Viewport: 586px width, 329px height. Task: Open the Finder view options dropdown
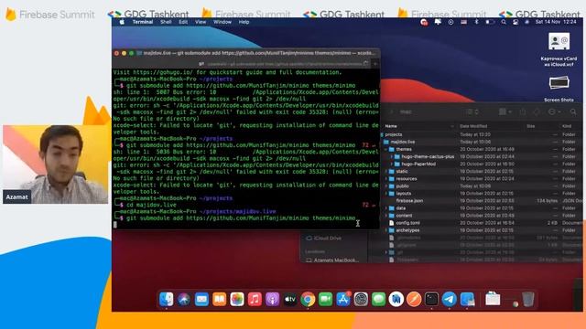tap(505, 111)
